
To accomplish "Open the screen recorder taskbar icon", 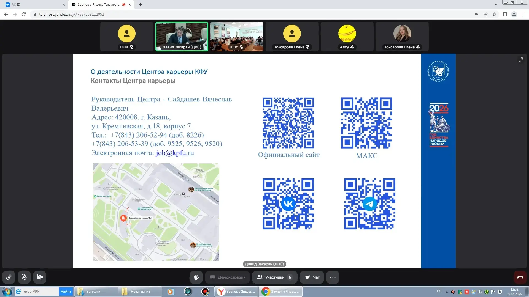I will click(205, 291).
